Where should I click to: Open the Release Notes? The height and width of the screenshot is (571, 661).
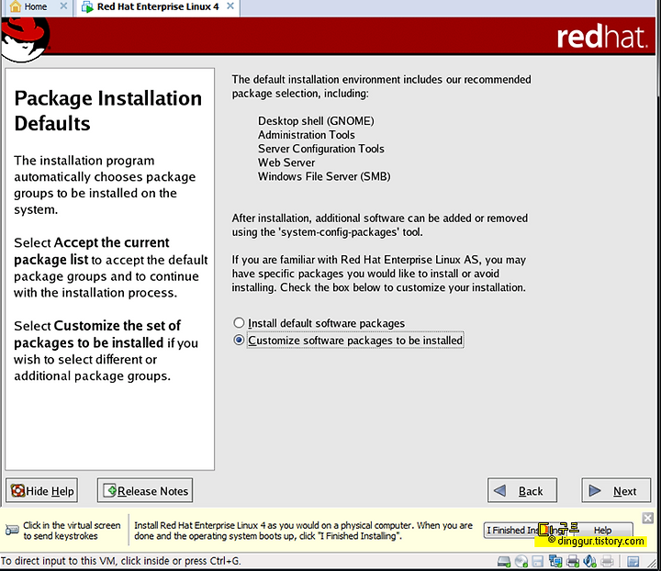(x=145, y=490)
